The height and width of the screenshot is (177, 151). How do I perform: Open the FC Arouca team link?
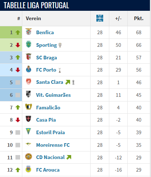[48, 170]
